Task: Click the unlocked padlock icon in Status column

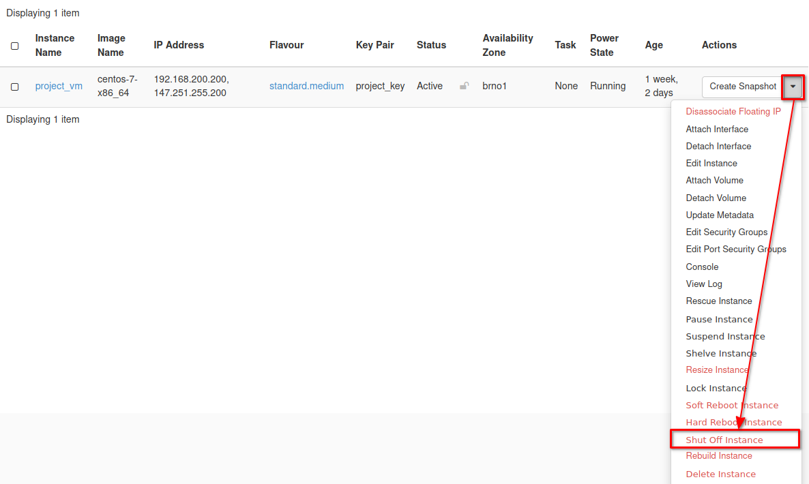Action: click(465, 86)
